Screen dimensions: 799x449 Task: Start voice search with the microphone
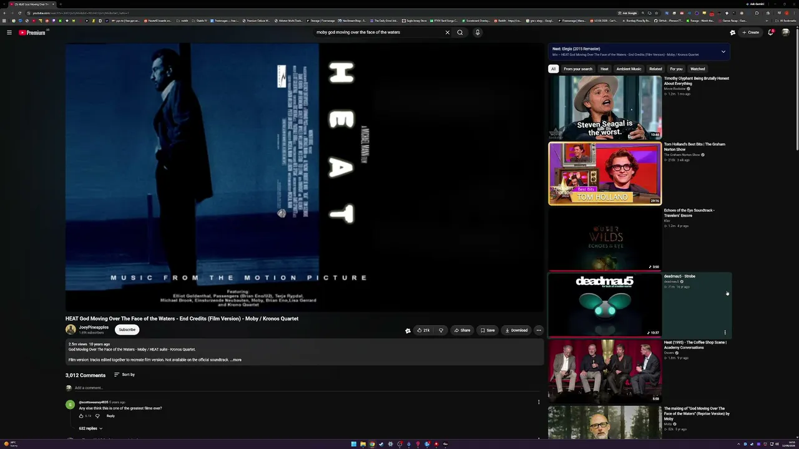478,32
